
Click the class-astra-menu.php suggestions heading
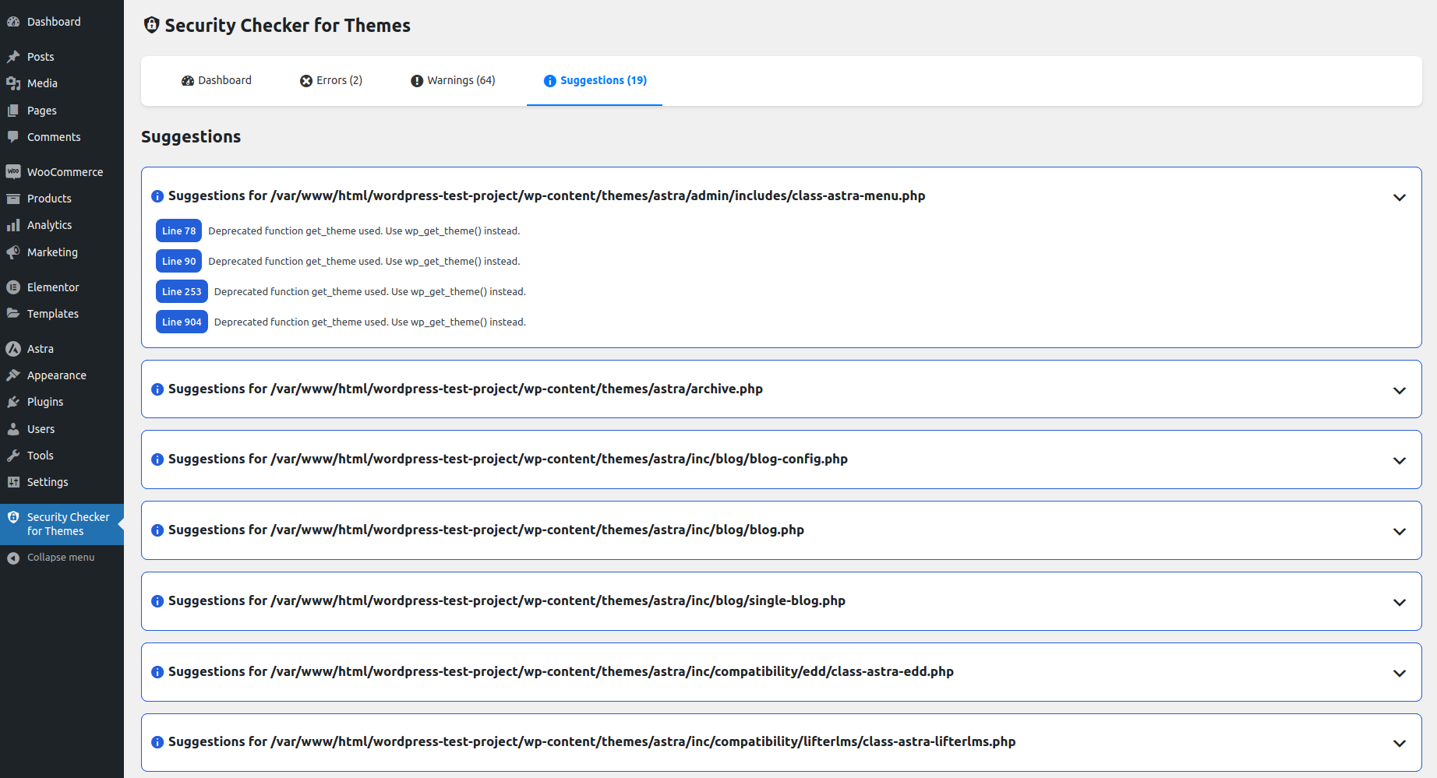pyautogui.click(x=547, y=195)
